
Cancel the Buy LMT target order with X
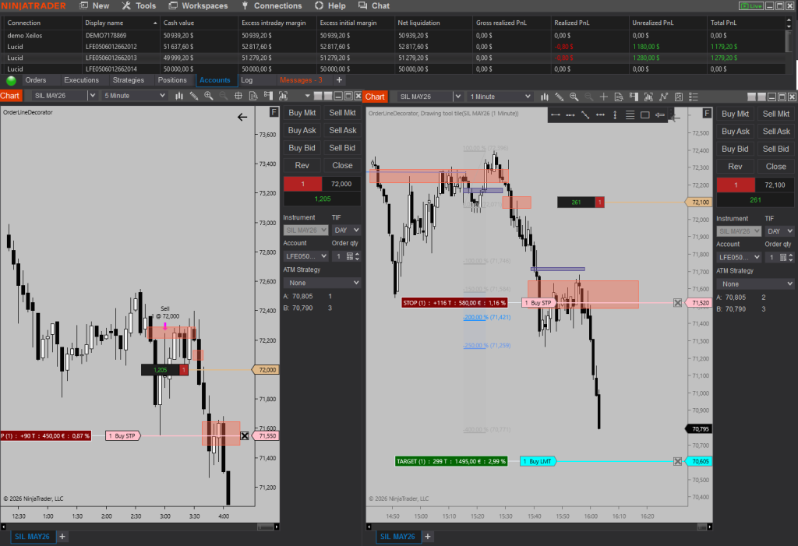pos(677,461)
